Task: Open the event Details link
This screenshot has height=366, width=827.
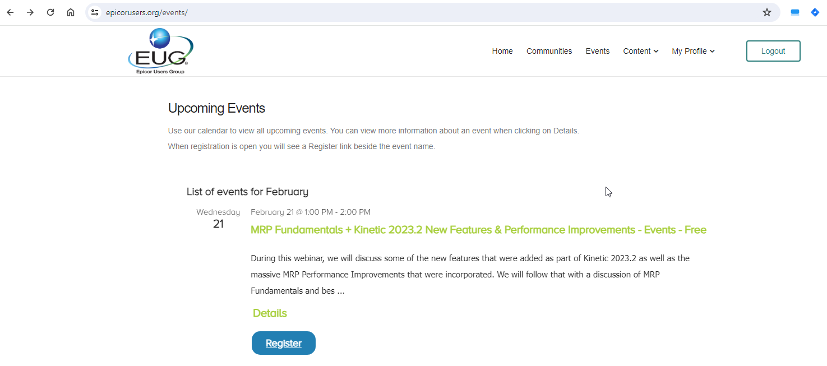Action: pos(270,313)
